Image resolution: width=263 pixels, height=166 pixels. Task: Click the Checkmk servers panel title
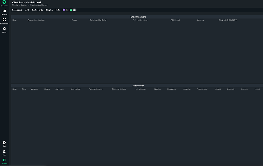(138, 17)
